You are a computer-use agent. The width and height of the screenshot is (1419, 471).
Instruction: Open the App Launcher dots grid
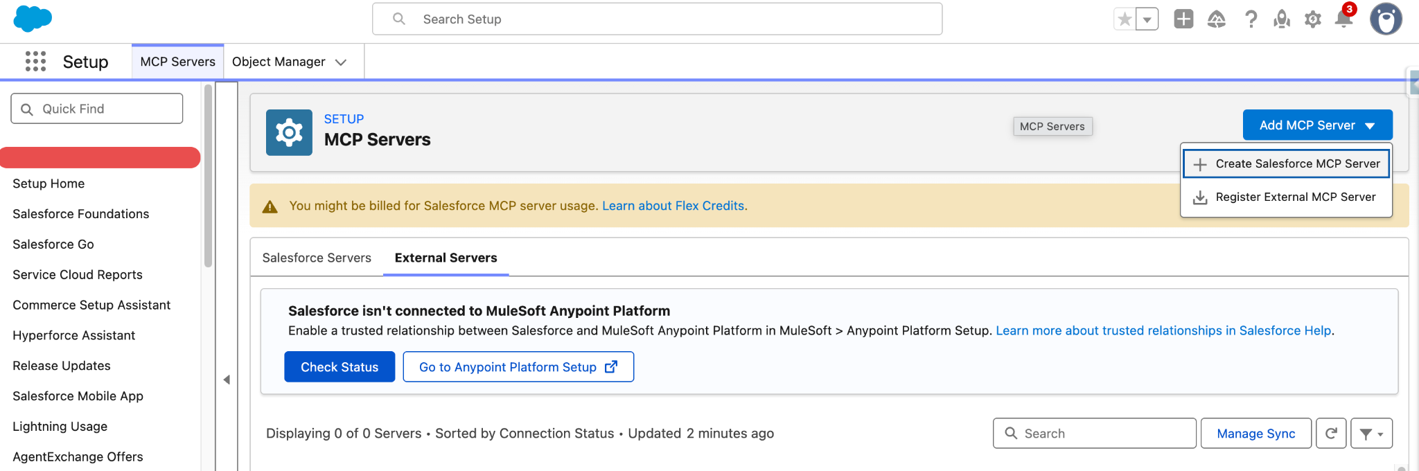35,62
